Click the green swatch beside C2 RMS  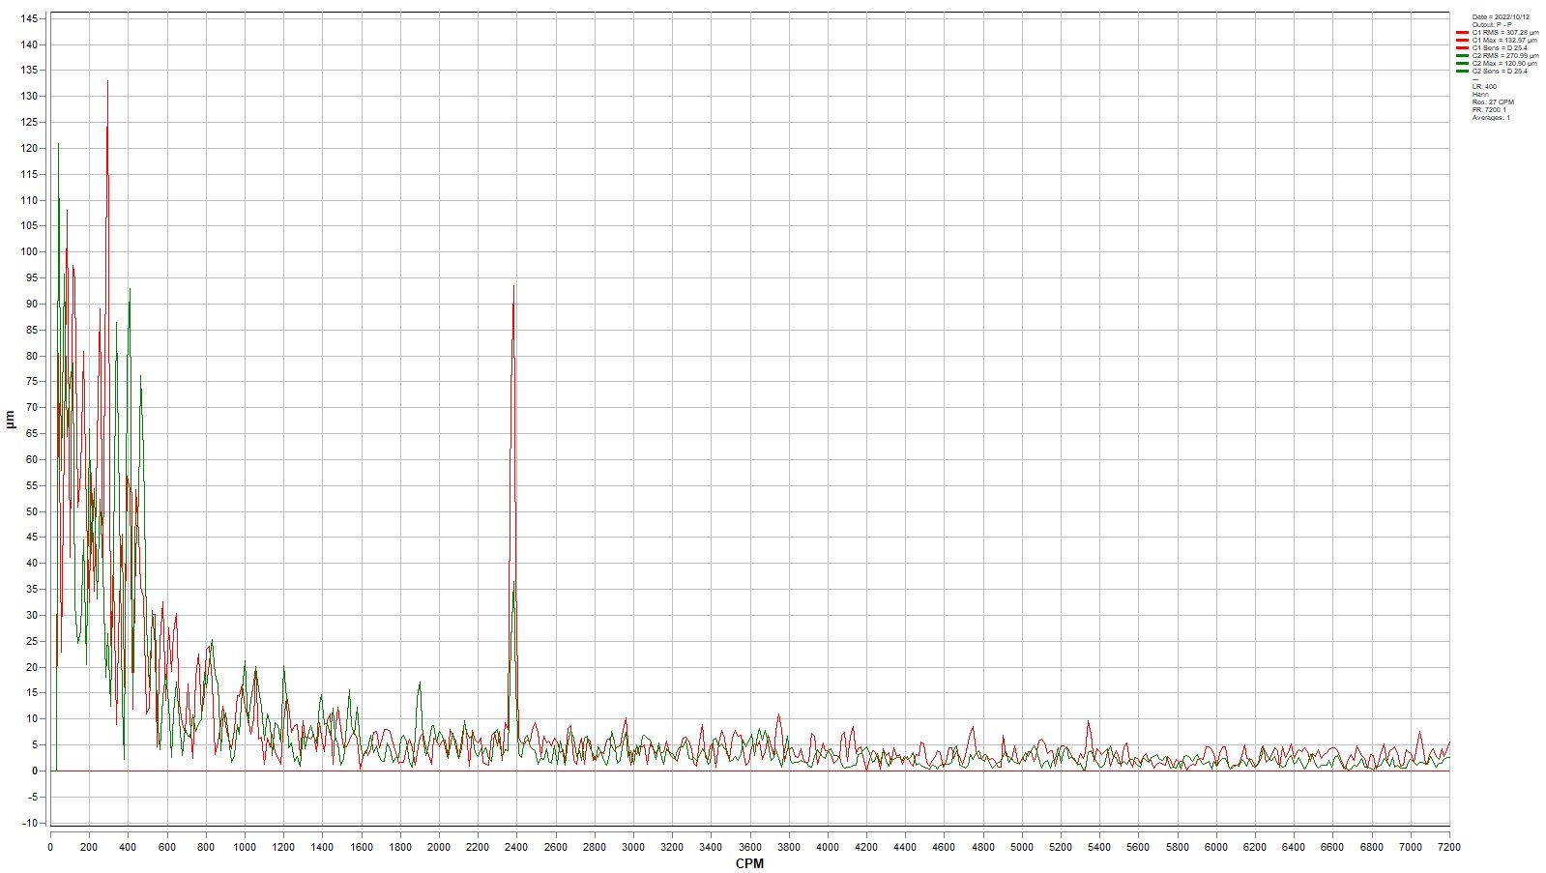pos(1462,56)
